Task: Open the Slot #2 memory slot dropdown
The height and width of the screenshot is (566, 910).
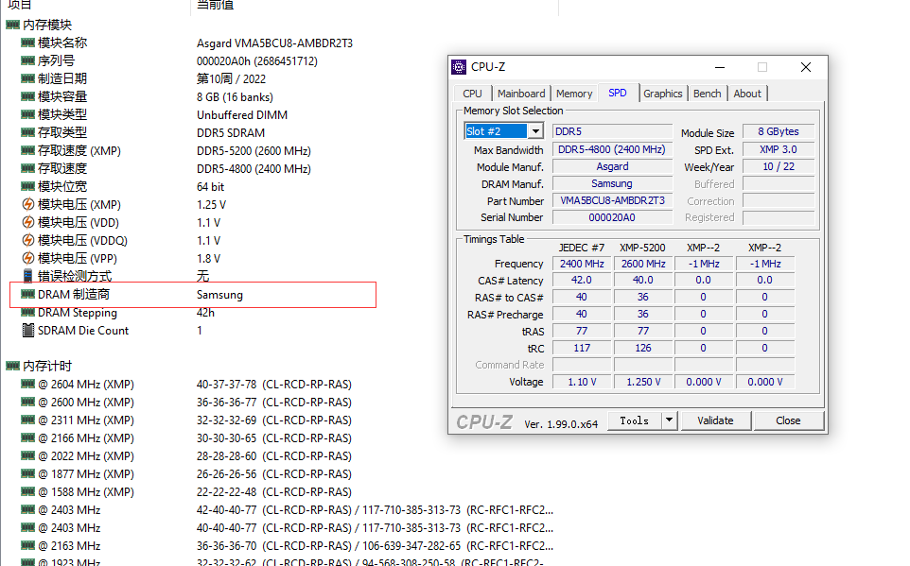Action: tap(535, 131)
